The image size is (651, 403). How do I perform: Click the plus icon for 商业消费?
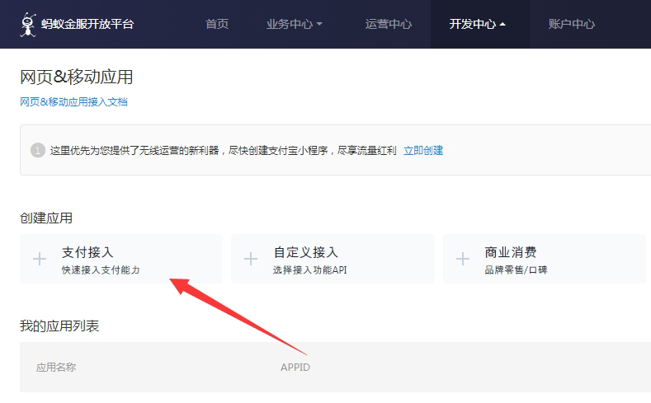tap(463, 259)
